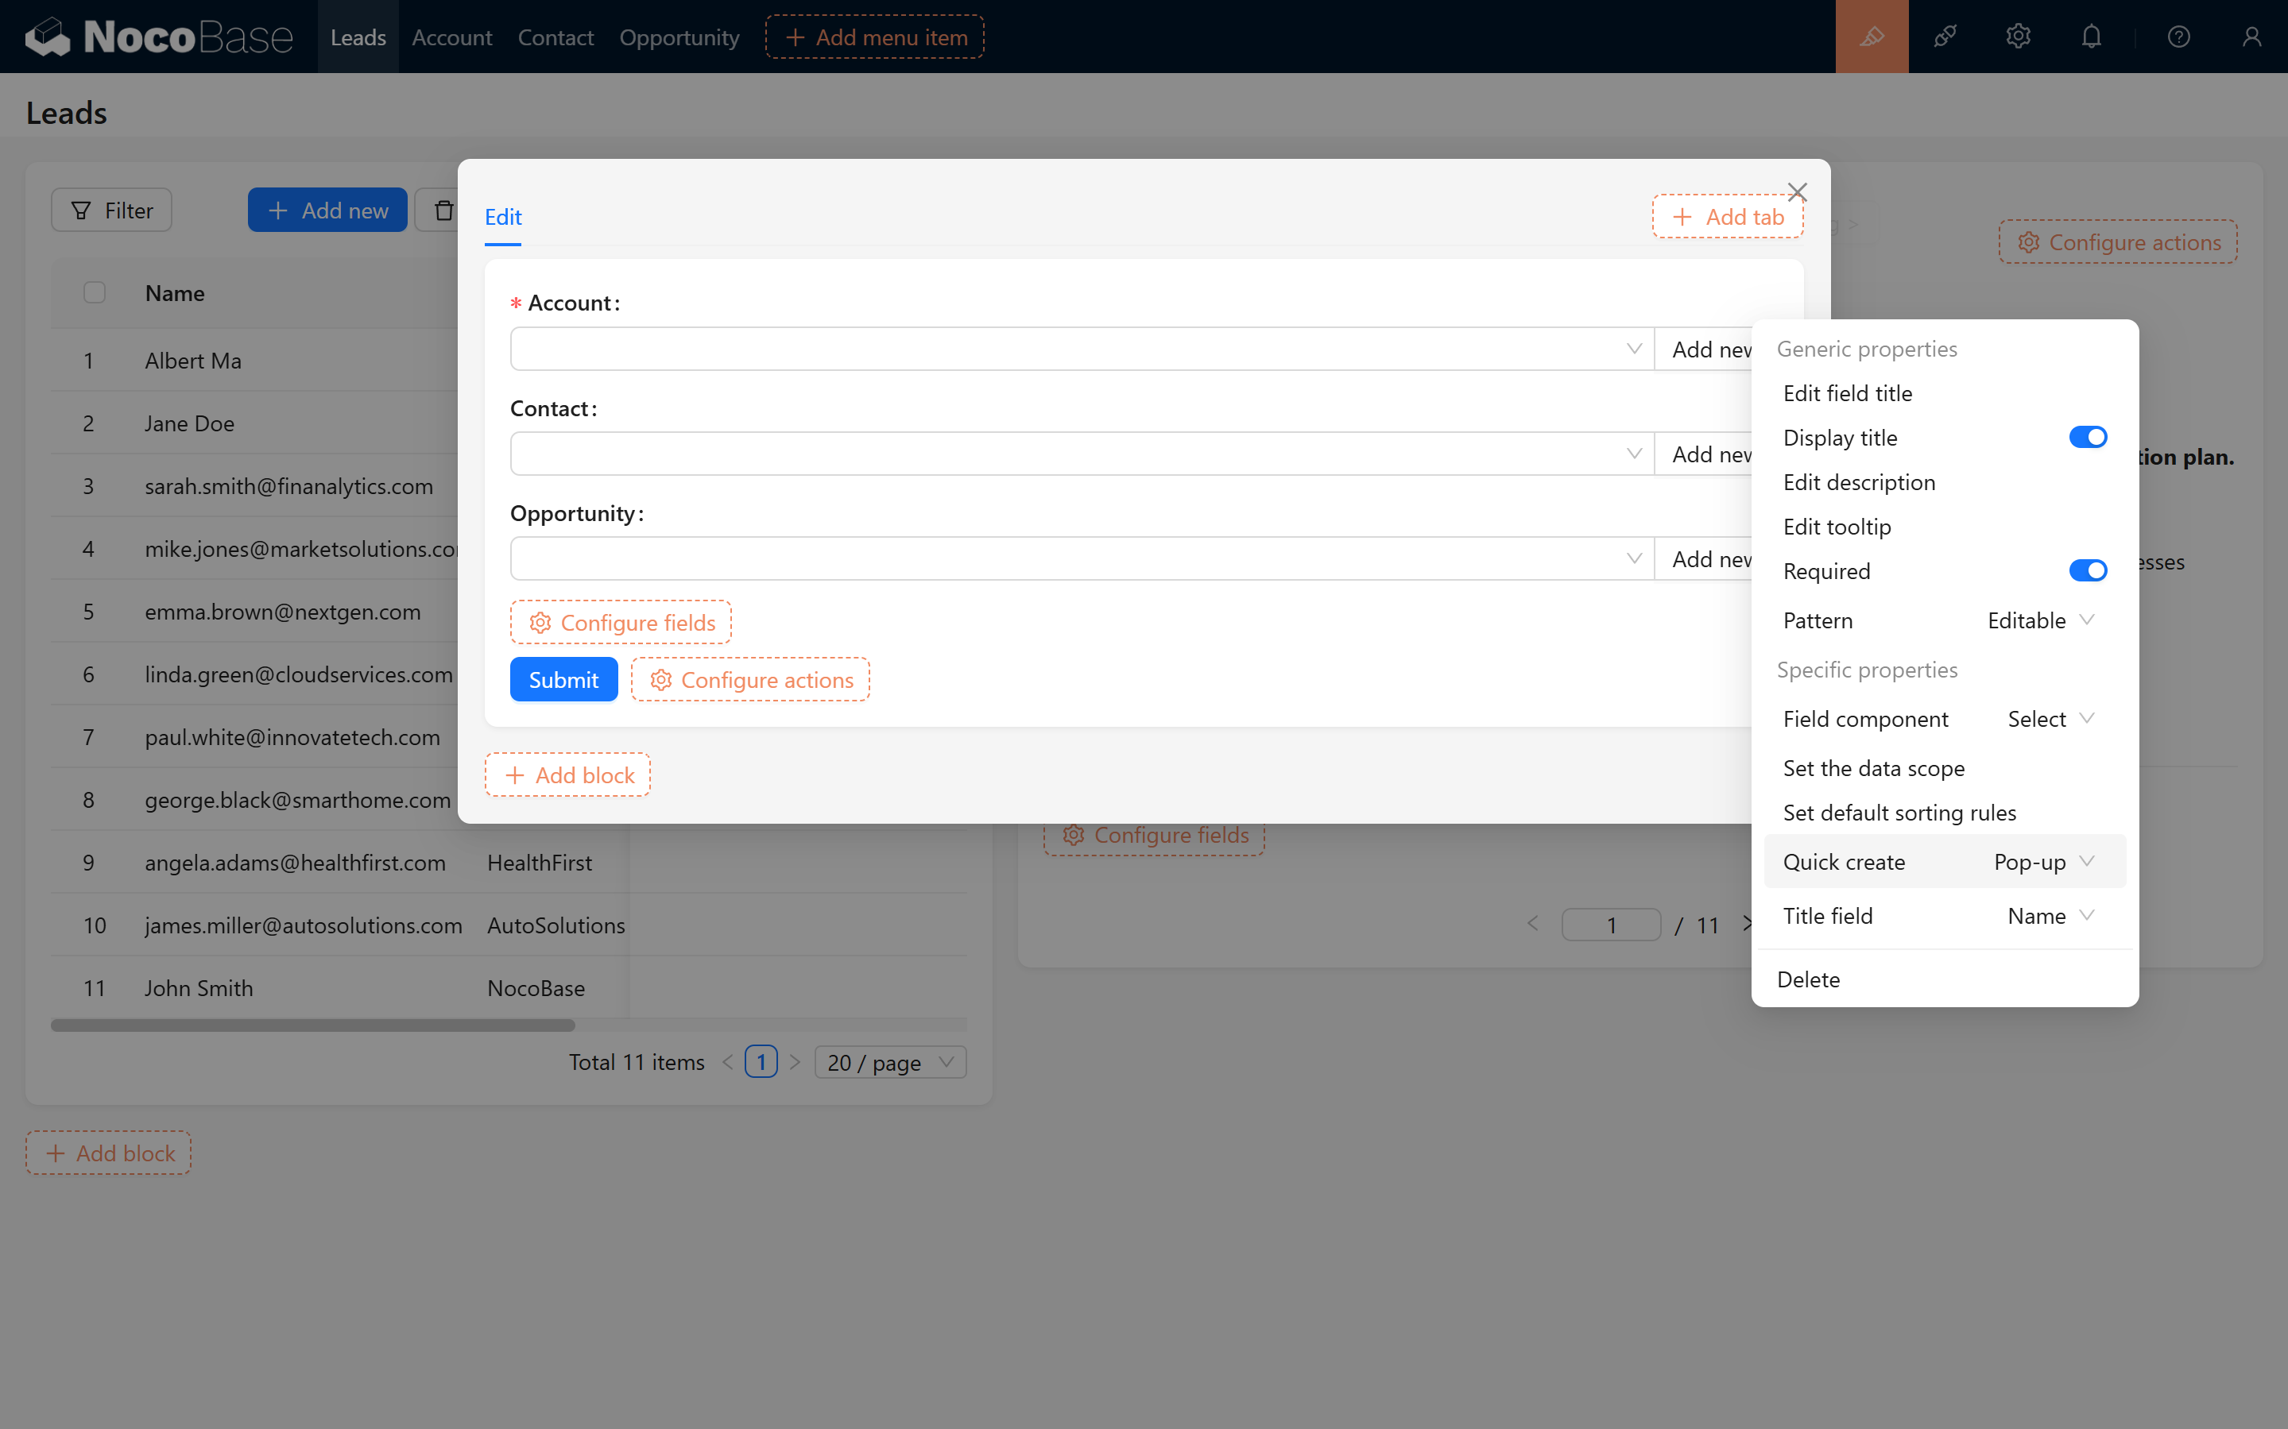
Task: Click page 1 in leads pagination
Action: tap(761, 1062)
